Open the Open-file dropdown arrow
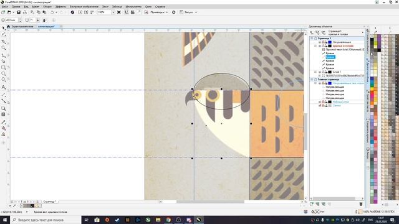Screen dimensions: 399x224 click(14, 12)
